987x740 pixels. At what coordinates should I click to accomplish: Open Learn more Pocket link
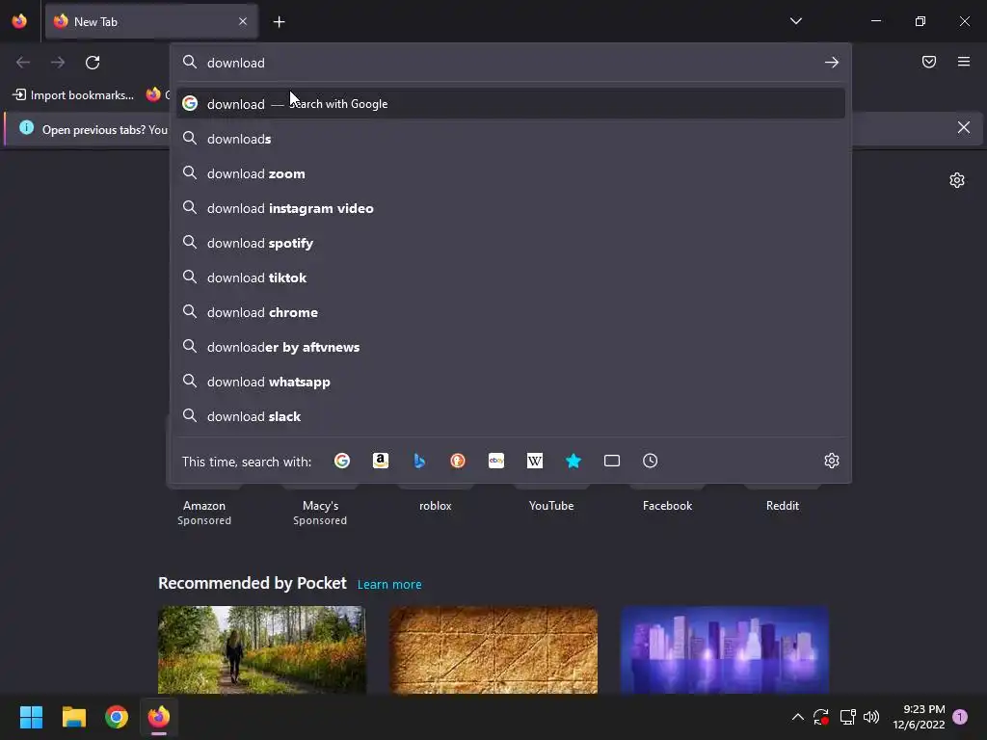[389, 584]
